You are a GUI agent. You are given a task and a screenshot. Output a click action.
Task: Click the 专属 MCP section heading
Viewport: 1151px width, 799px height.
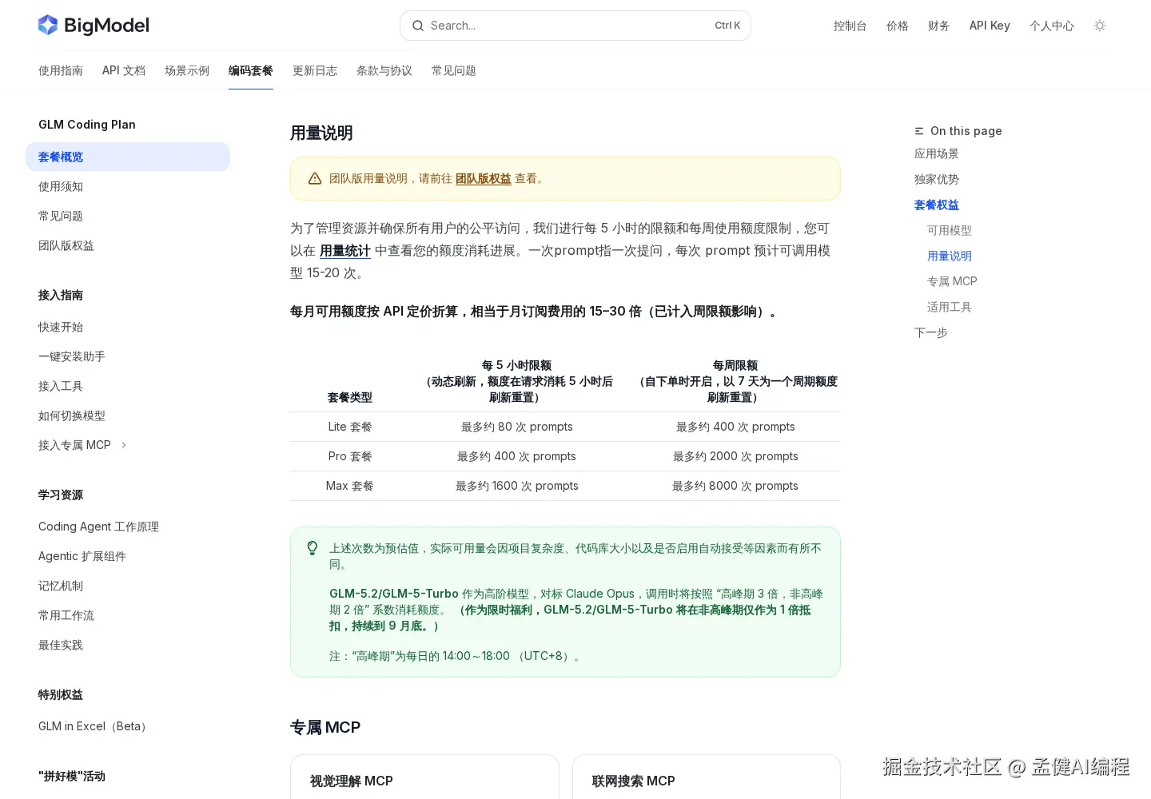pyautogui.click(x=325, y=728)
